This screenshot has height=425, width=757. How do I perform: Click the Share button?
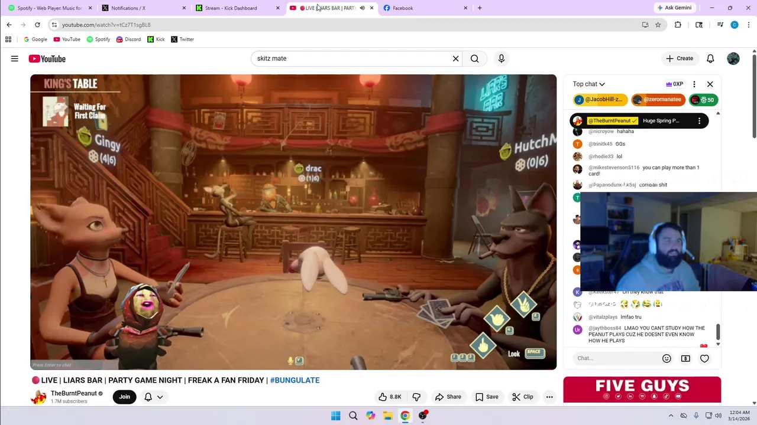(x=448, y=397)
